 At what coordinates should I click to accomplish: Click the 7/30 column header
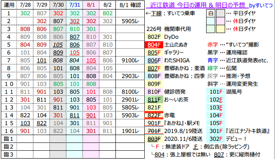[x=58, y=5]
